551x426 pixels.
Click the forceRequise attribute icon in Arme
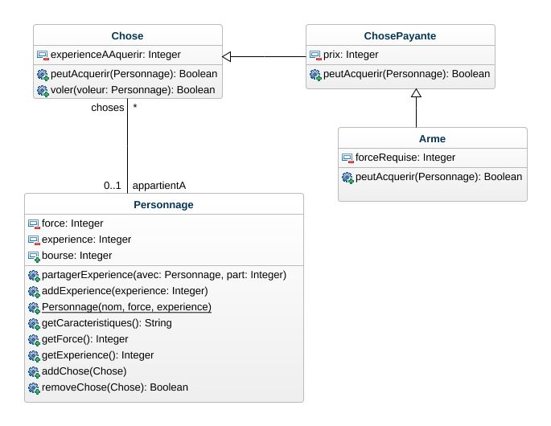(347, 158)
